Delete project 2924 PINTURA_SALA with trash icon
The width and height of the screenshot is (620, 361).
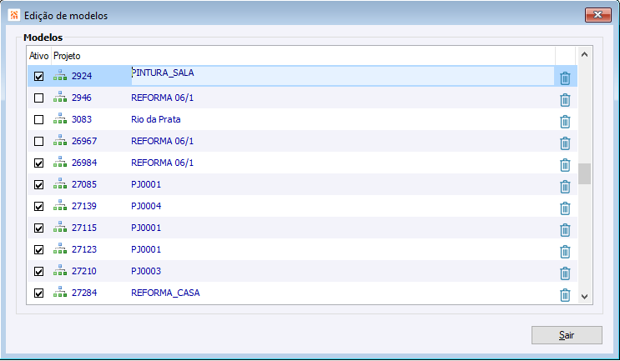pyautogui.click(x=565, y=78)
